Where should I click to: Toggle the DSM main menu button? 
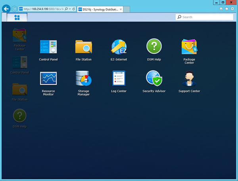click(17, 18)
